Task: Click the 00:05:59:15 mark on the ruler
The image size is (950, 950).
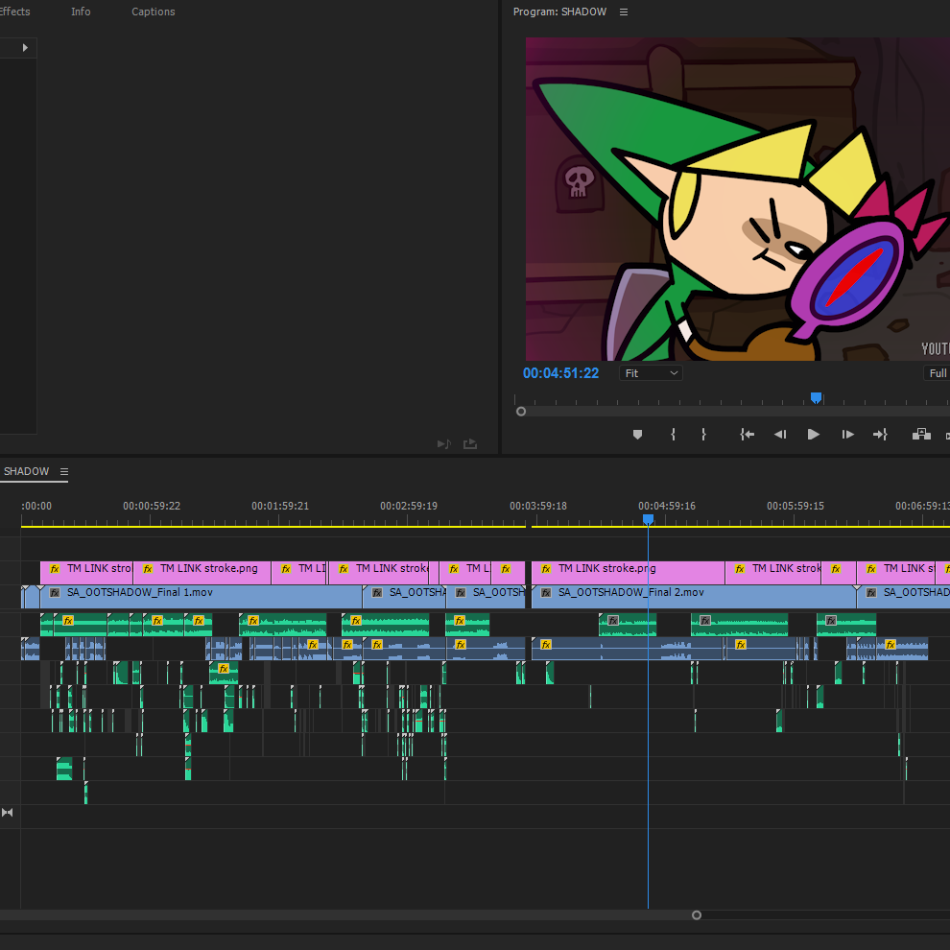Action: click(796, 506)
